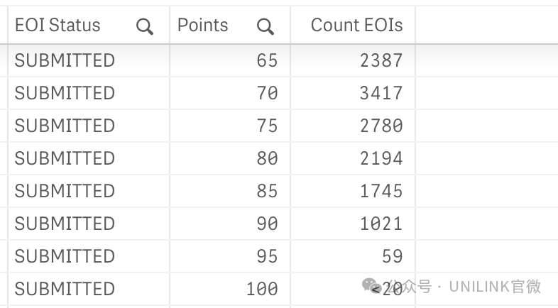
Task: Select the Points value 90
Action: coord(267,224)
